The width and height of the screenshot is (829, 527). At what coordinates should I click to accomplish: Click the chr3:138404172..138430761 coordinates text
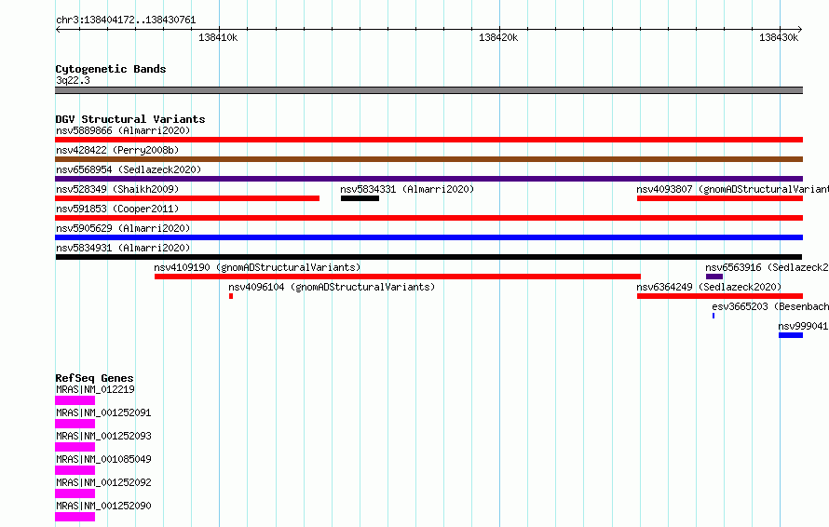pyautogui.click(x=126, y=20)
